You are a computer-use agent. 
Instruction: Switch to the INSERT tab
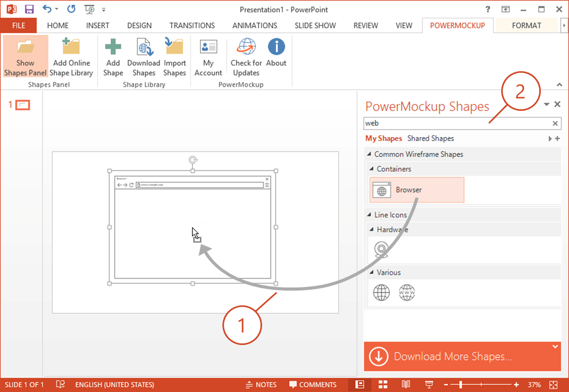(x=98, y=26)
